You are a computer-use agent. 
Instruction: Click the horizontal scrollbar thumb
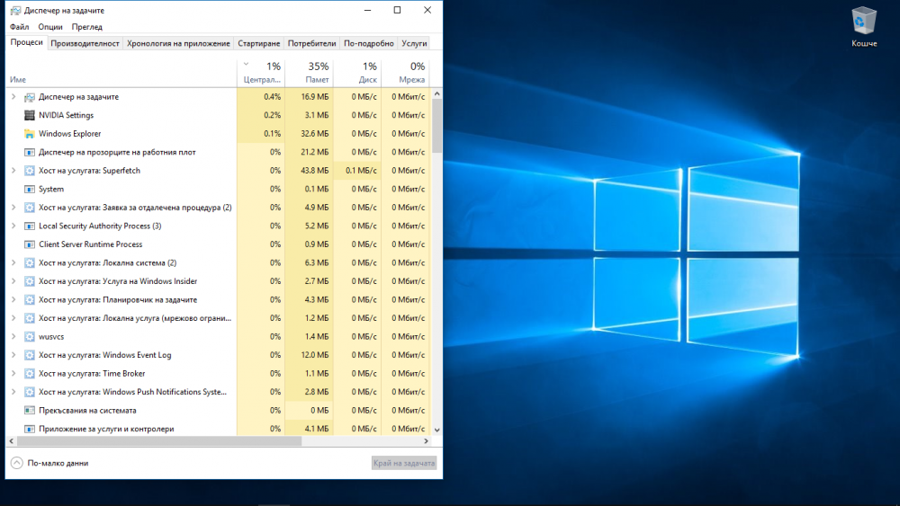(159, 441)
